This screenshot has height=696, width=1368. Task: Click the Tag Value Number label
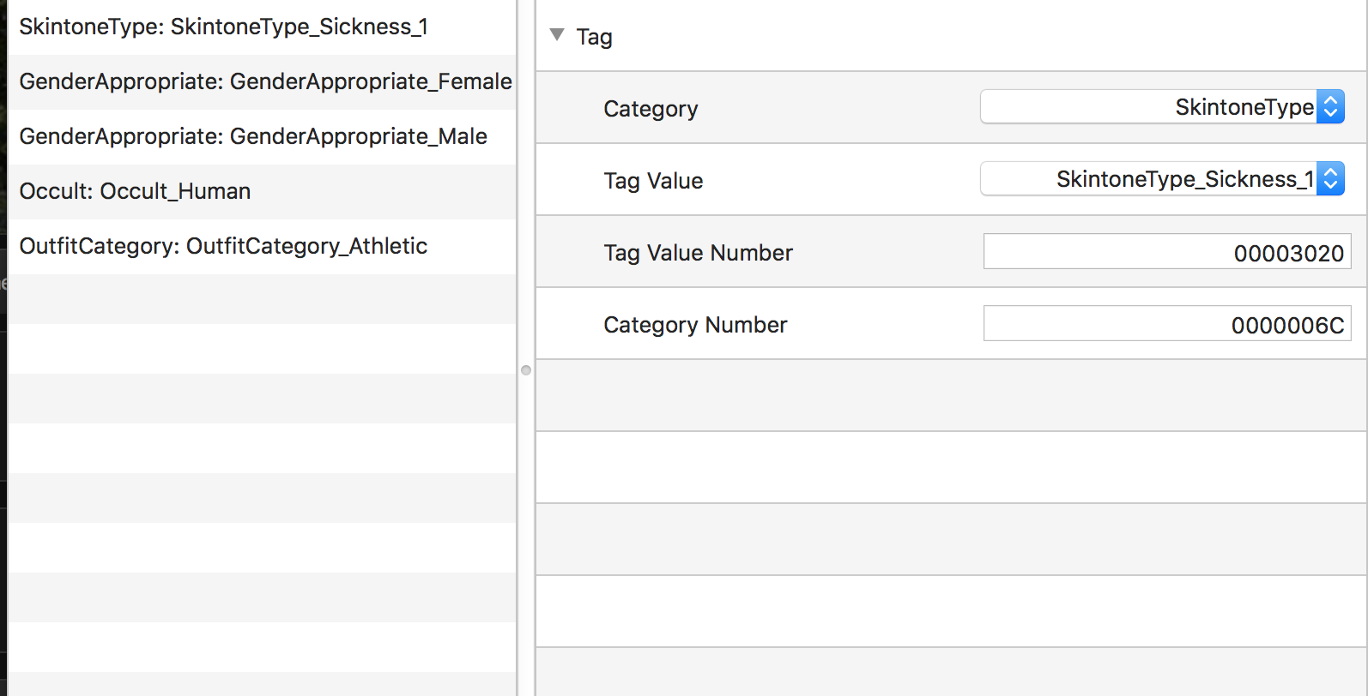click(698, 253)
